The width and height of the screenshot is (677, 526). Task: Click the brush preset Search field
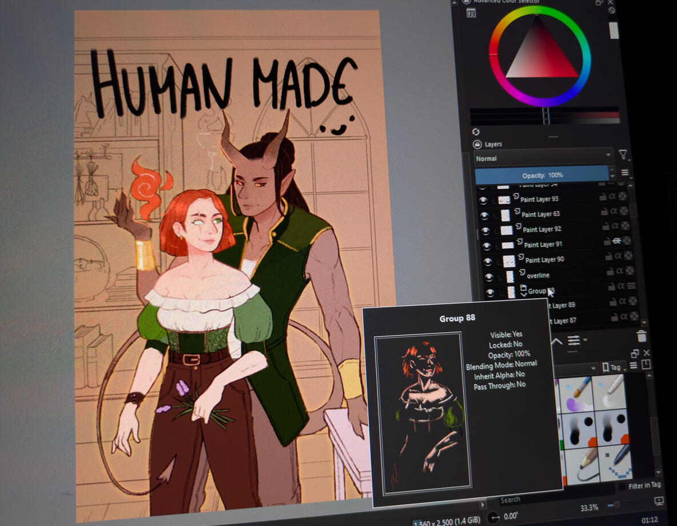pyautogui.click(x=549, y=500)
